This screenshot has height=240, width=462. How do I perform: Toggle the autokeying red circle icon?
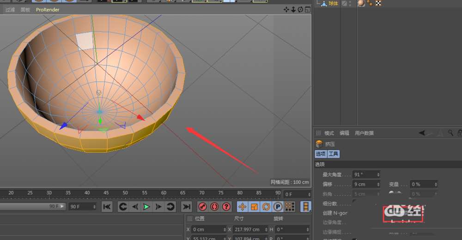point(214,207)
